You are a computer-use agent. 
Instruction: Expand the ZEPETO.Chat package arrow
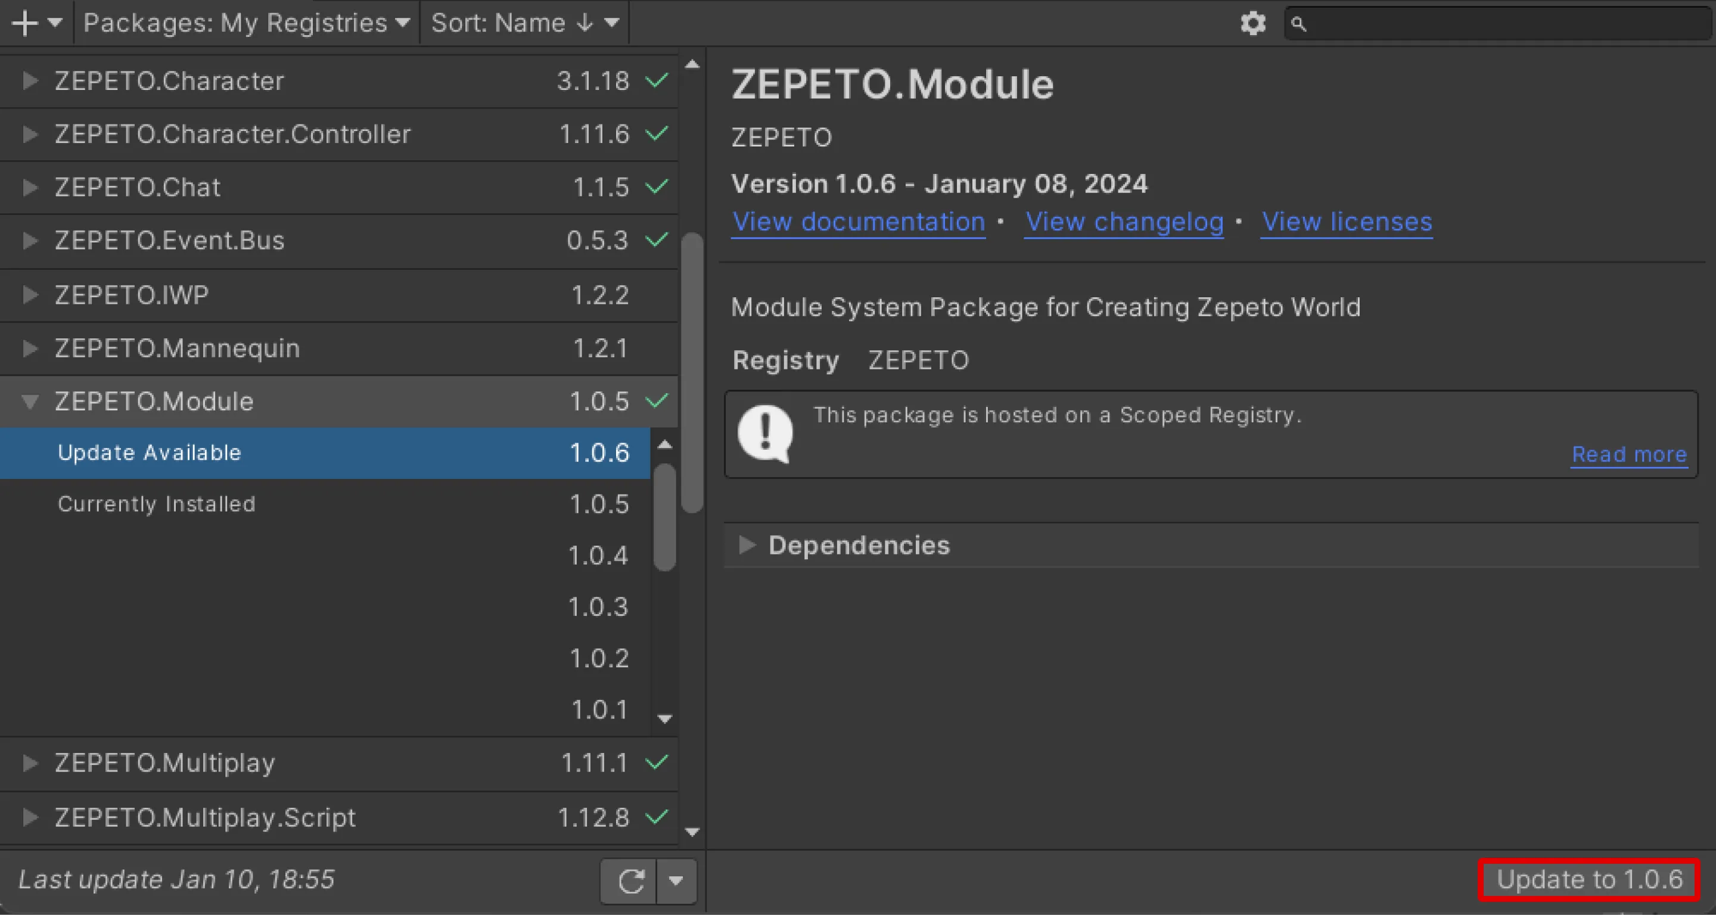click(29, 187)
